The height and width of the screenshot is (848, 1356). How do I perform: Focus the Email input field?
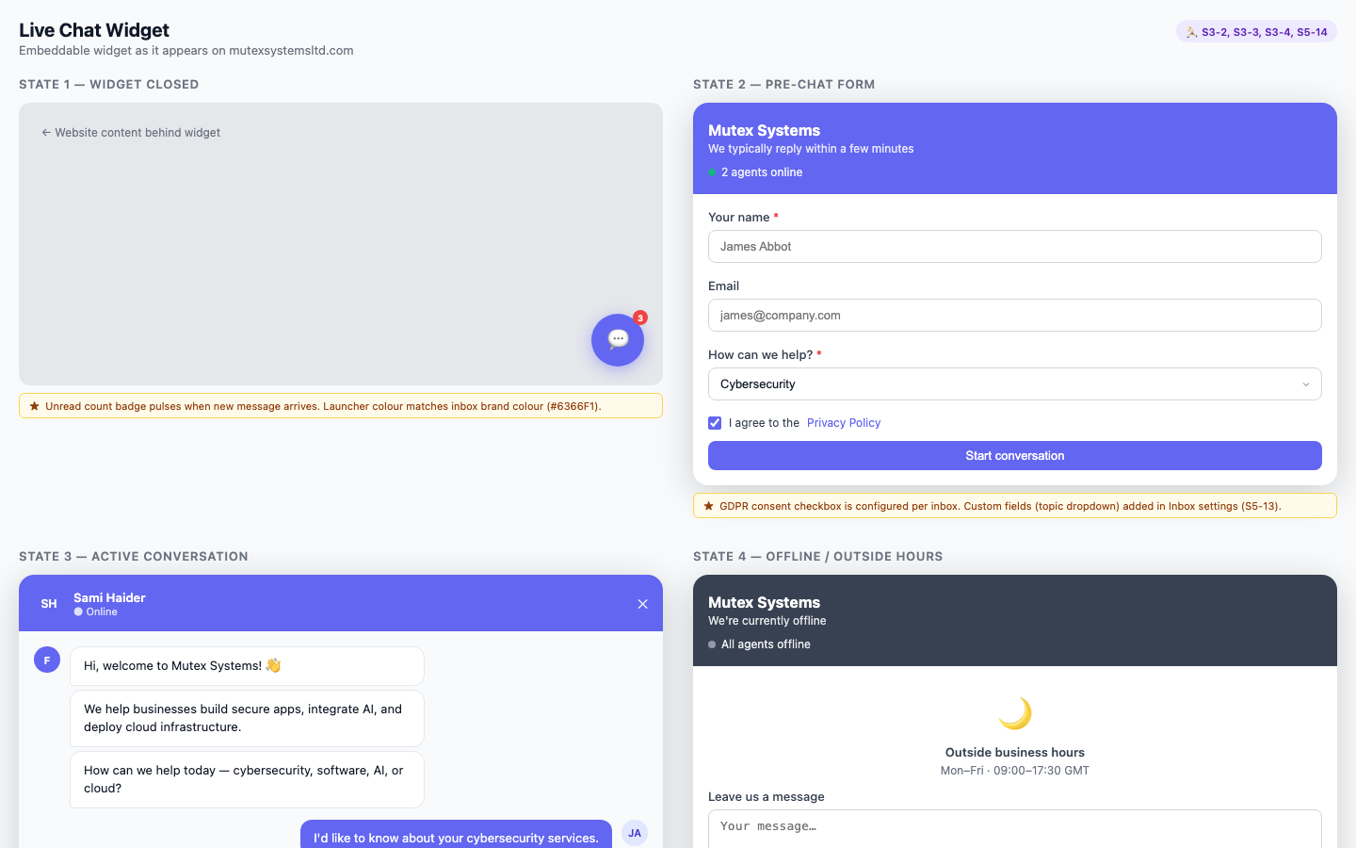pos(1015,316)
